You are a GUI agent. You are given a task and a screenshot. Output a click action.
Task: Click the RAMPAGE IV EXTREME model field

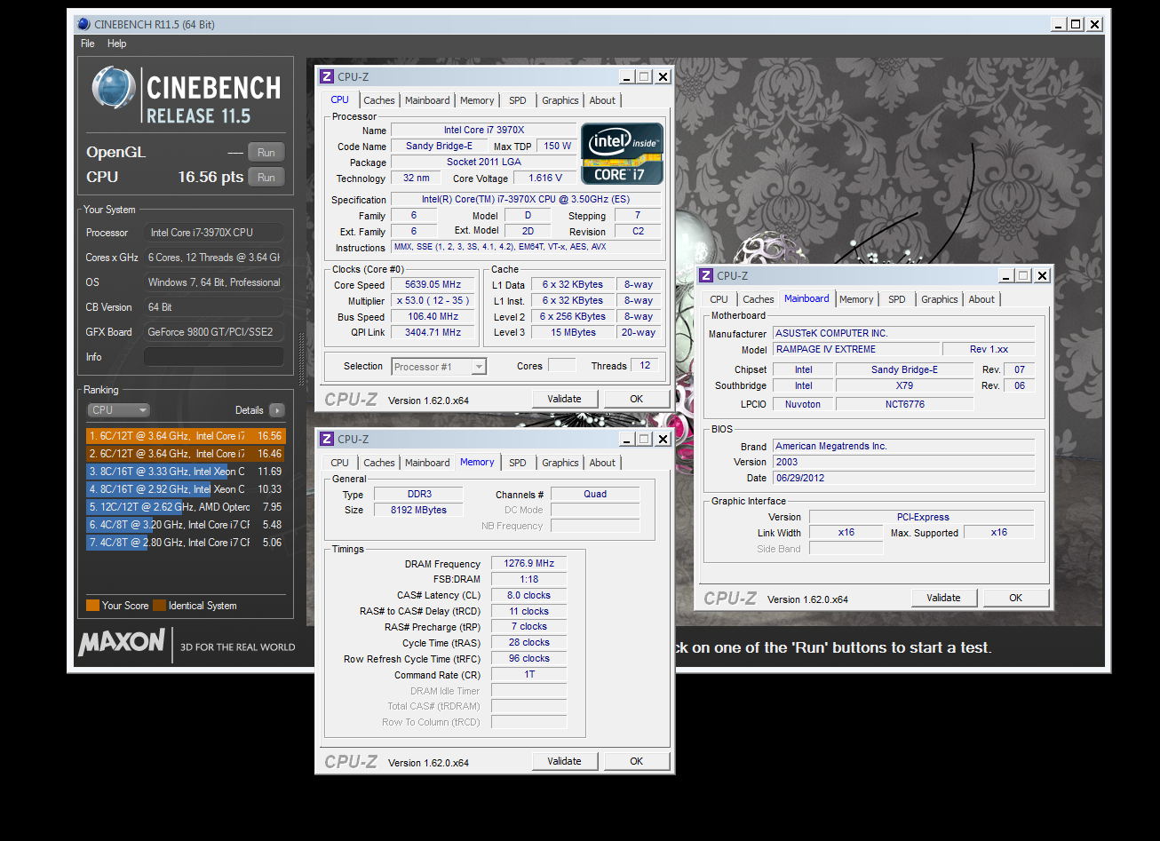coord(856,350)
